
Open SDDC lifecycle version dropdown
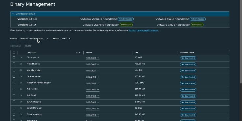[92, 102]
